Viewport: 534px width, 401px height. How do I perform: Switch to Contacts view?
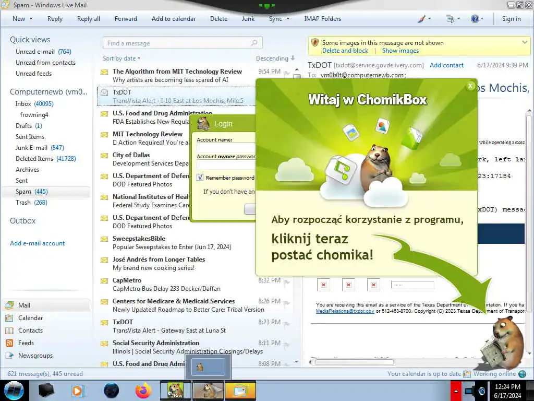click(x=30, y=331)
